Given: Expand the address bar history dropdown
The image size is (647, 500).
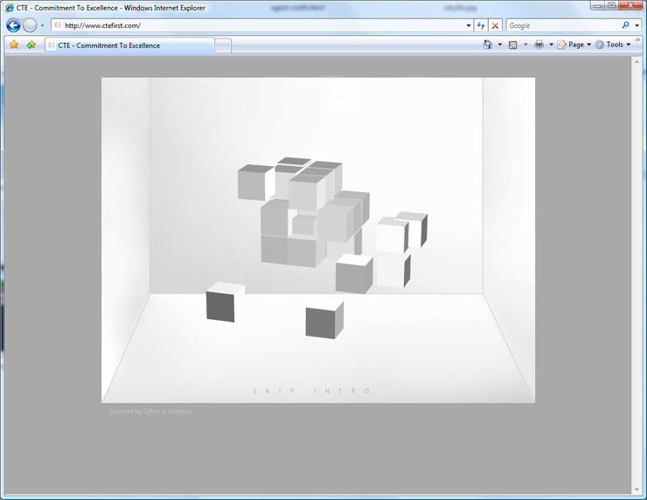Looking at the screenshot, I should coord(468,25).
